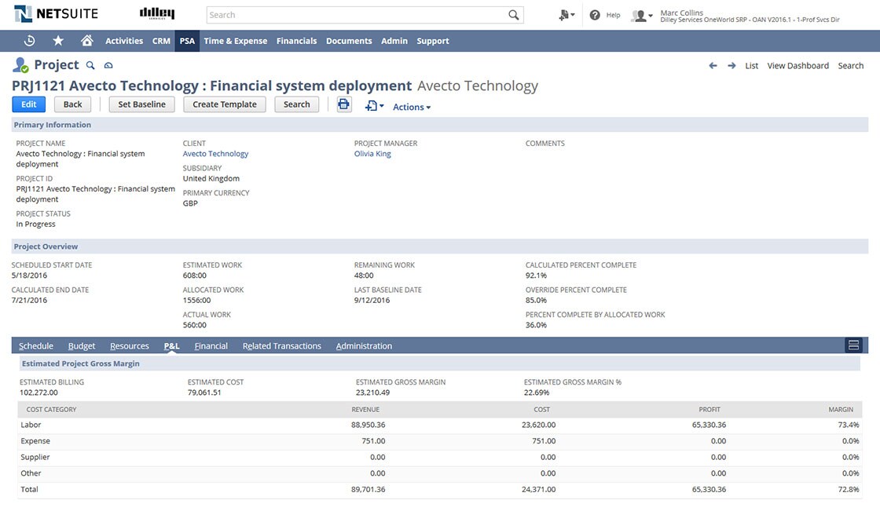Image resolution: width=880 pixels, height=511 pixels.
Task: Click the Back button
Action: point(72,104)
